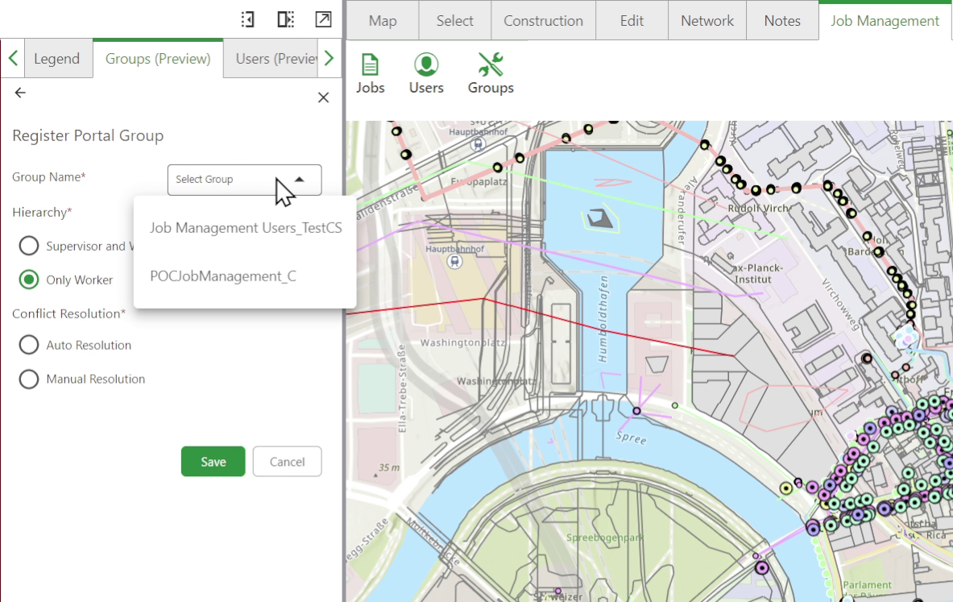The image size is (953, 602).
Task: Open the Groups tool with wrench icon
Action: pos(491,73)
